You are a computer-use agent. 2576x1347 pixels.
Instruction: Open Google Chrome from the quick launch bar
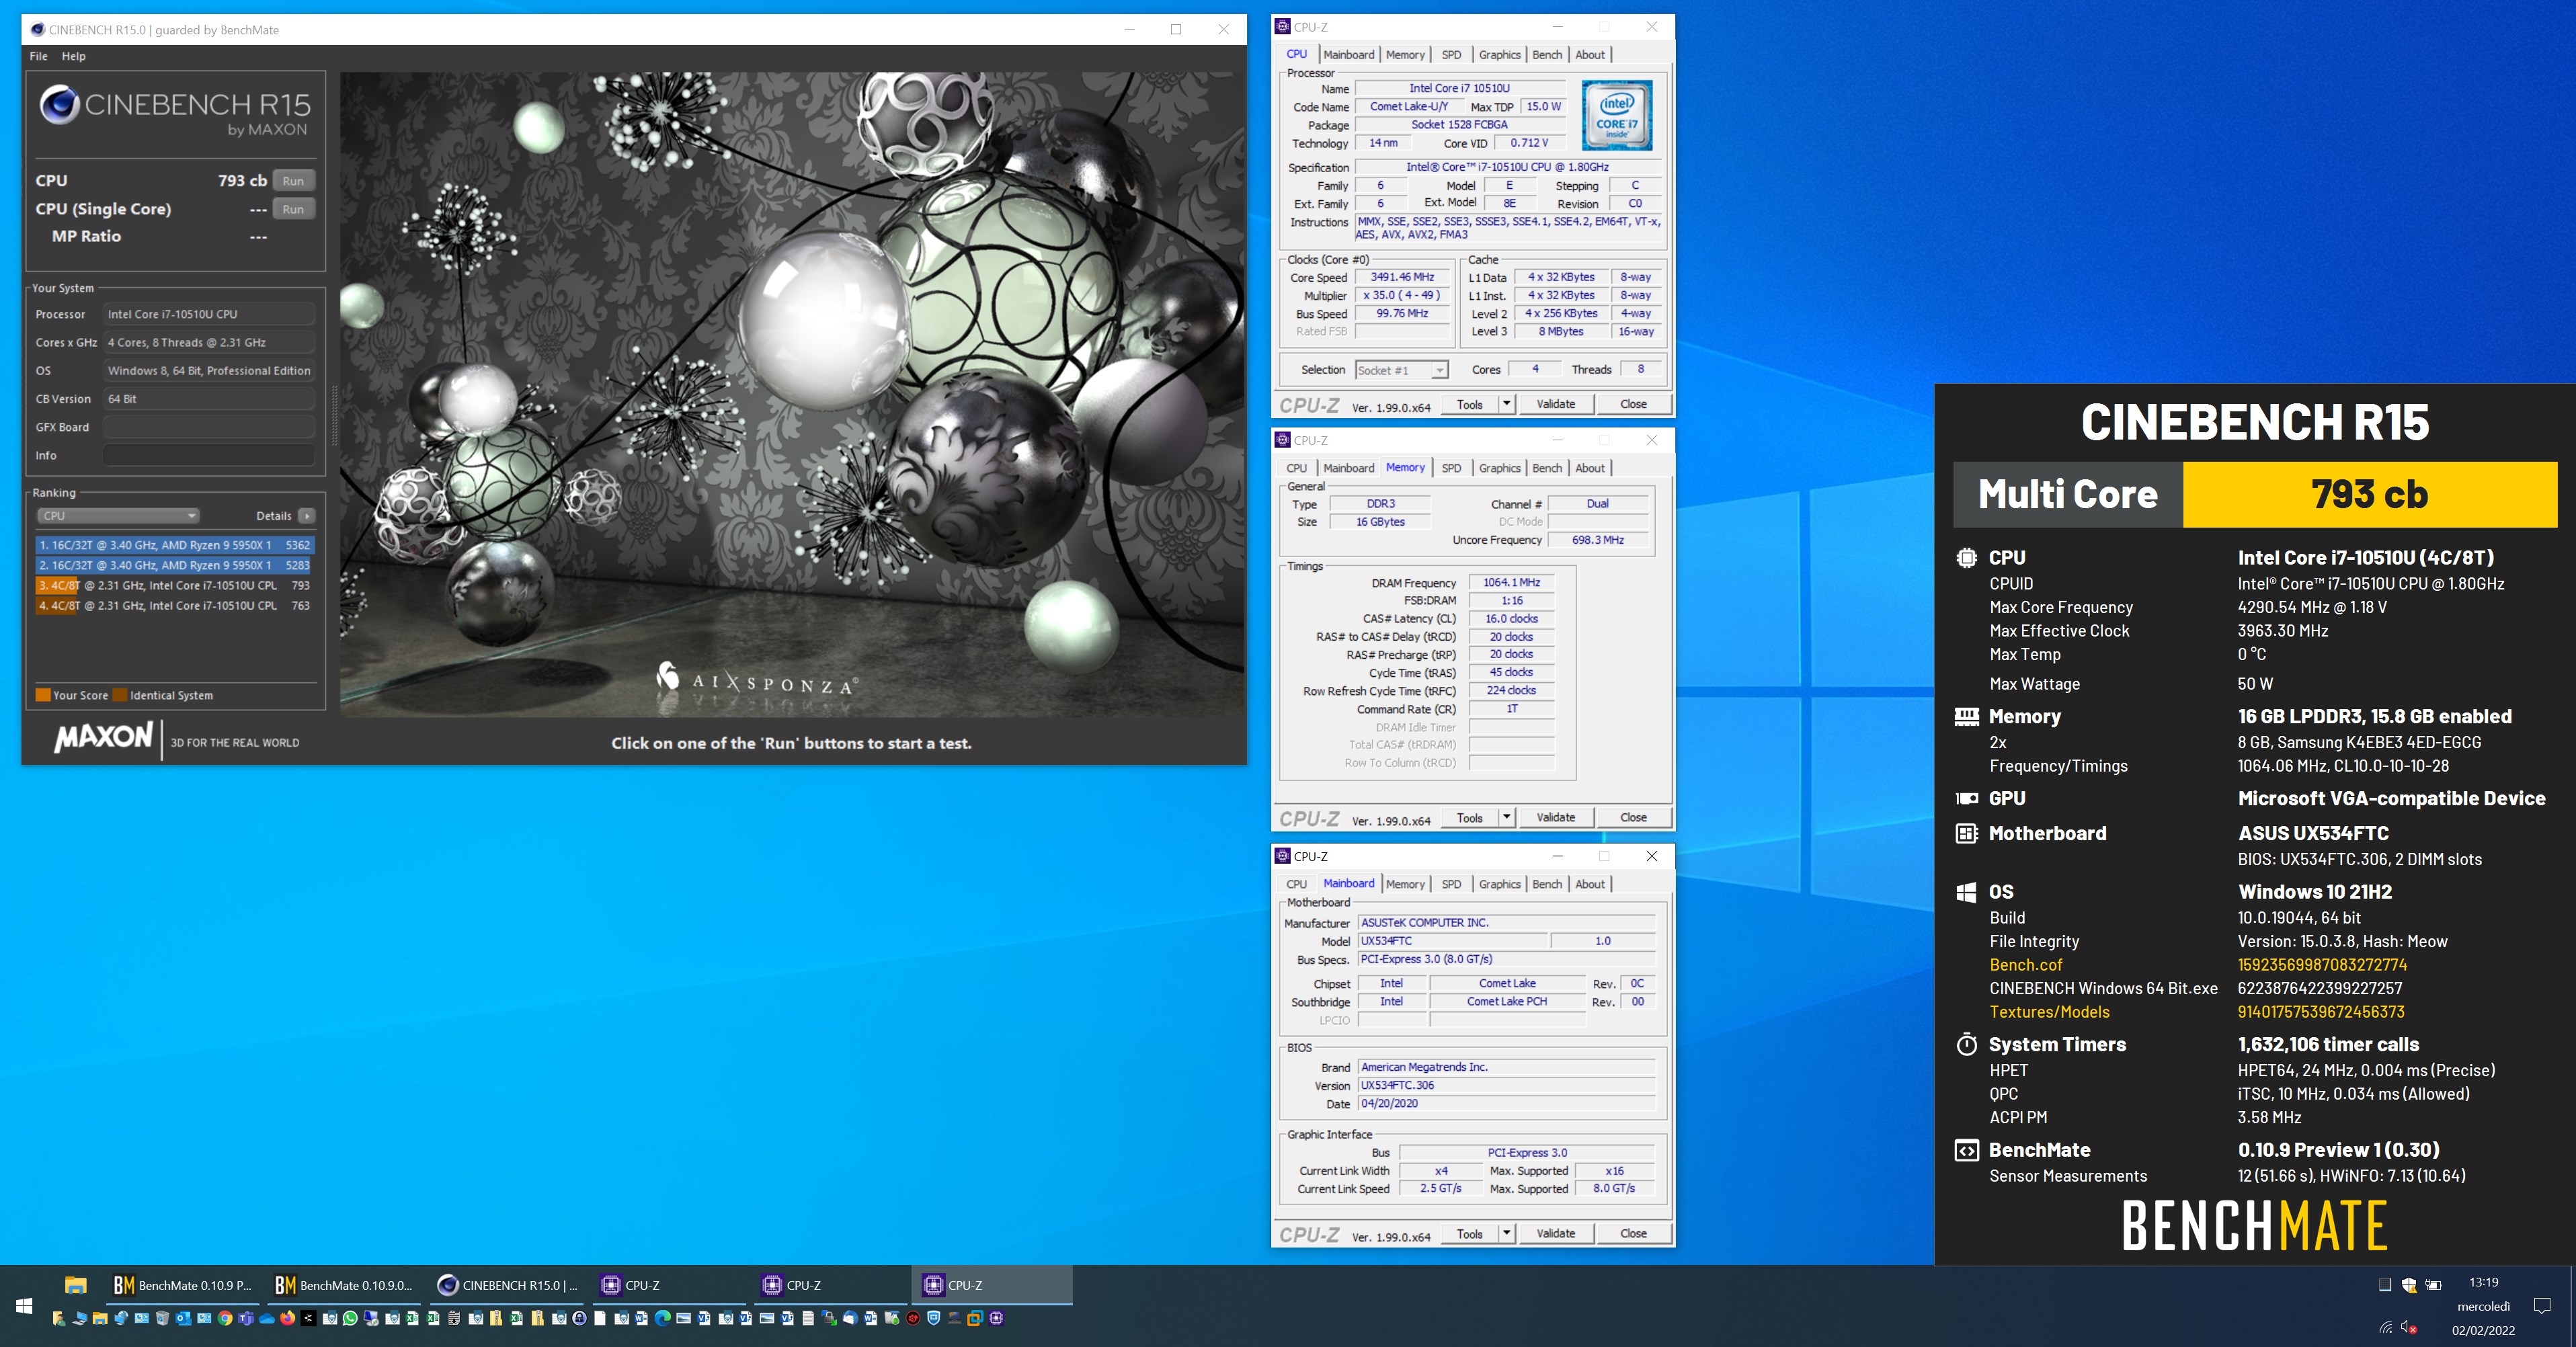pyautogui.click(x=225, y=1318)
